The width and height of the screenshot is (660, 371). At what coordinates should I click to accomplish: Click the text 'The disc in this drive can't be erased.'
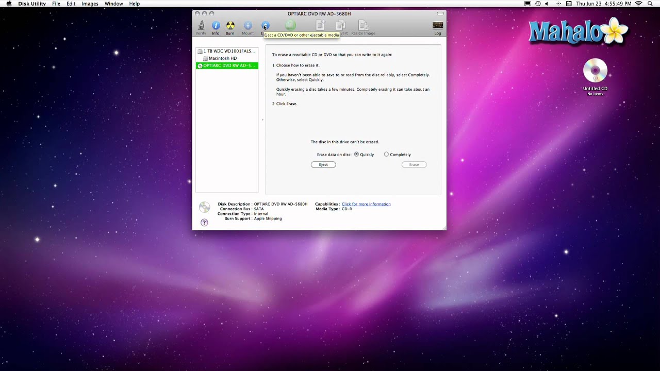[344, 142]
